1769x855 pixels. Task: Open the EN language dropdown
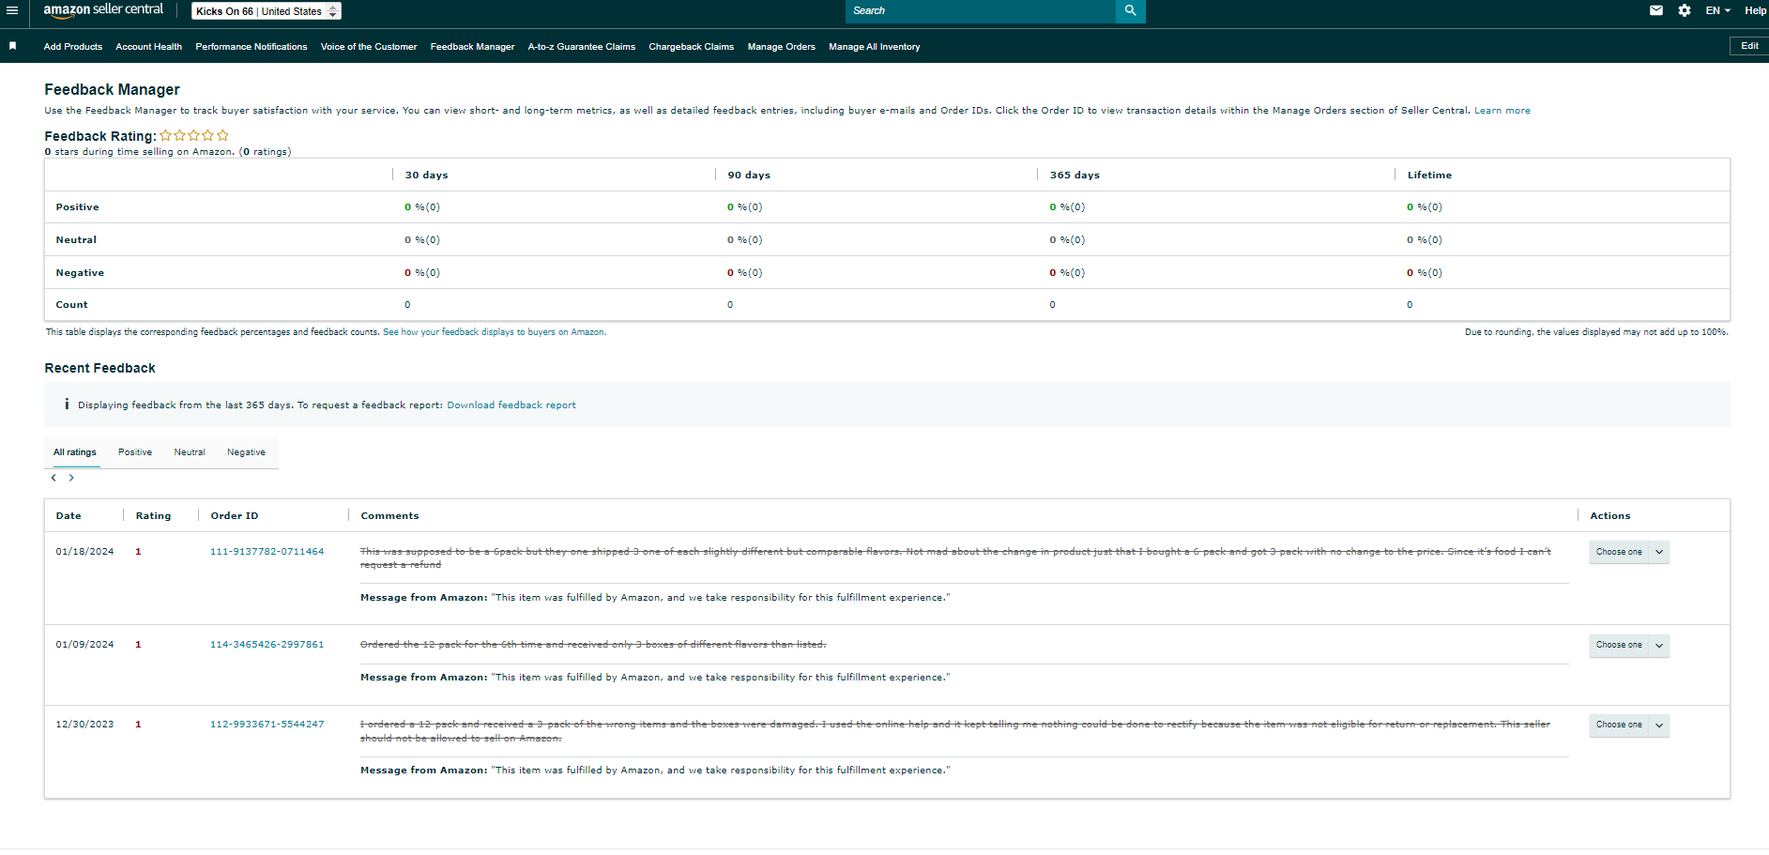pos(1718,10)
